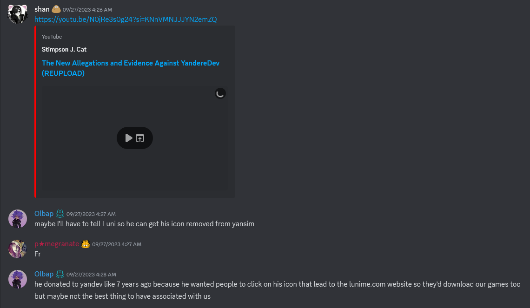
Task: Play the embedded YouTube video
Action: click(x=129, y=138)
